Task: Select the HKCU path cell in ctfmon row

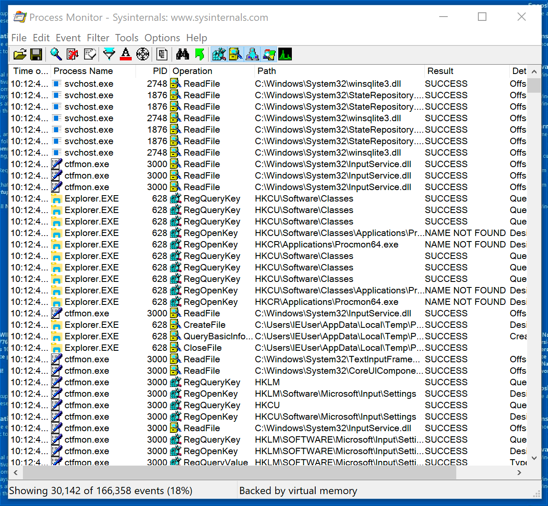Action: [267, 405]
